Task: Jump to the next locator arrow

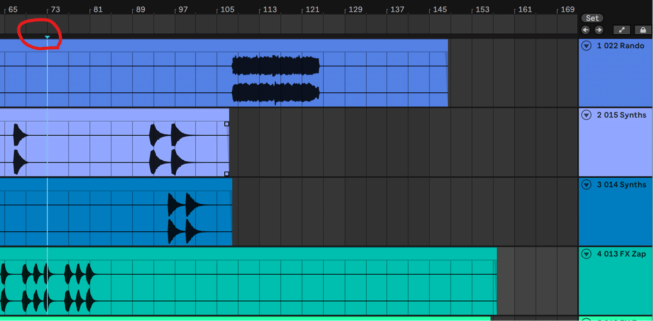Action: [599, 30]
